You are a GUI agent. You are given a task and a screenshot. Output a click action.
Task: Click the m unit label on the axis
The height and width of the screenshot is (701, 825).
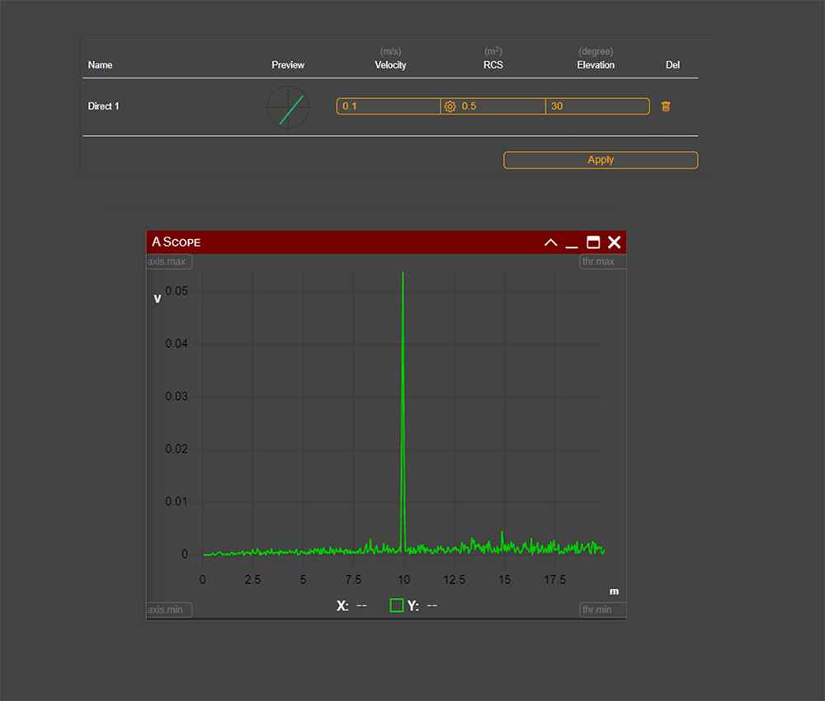tap(614, 591)
